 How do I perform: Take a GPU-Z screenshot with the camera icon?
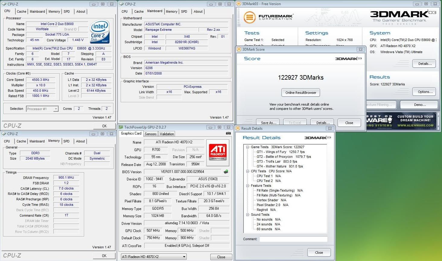[228, 133]
